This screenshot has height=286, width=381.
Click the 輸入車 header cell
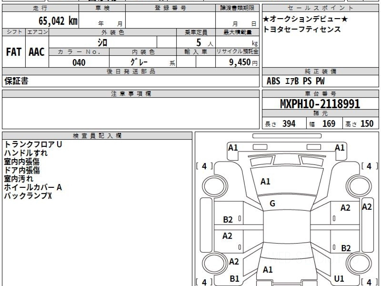pos(196,52)
